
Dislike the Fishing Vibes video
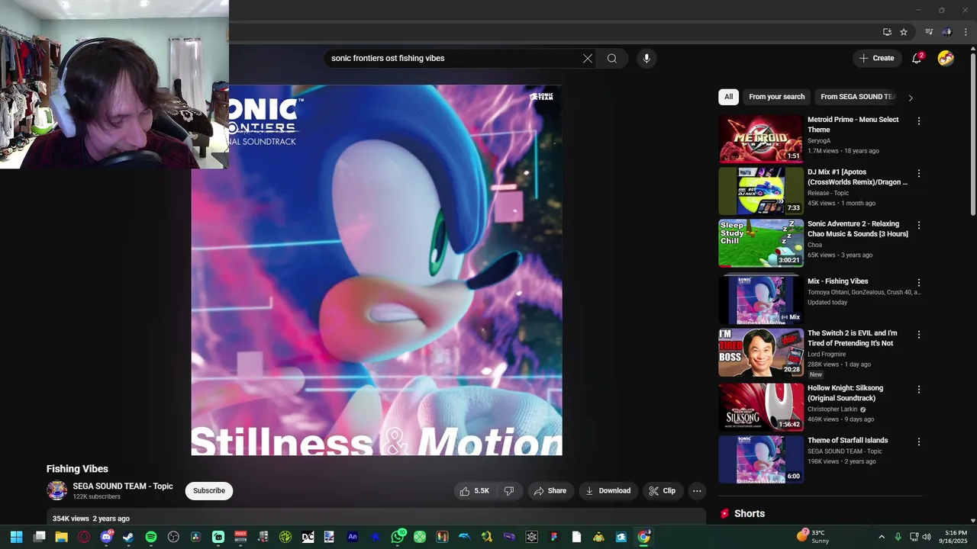pyautogui.click(x=509, y=491)
